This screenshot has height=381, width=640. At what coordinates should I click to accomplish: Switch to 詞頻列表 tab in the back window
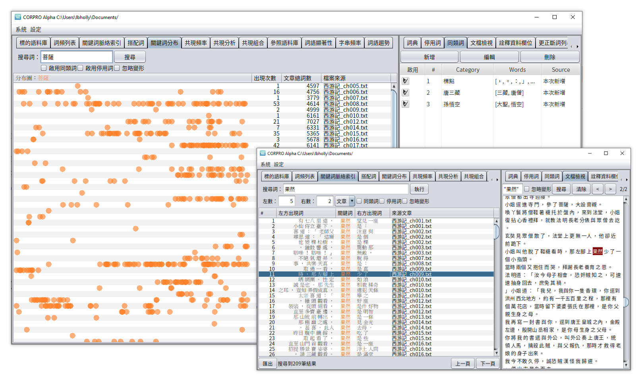(x=65, y=43)
